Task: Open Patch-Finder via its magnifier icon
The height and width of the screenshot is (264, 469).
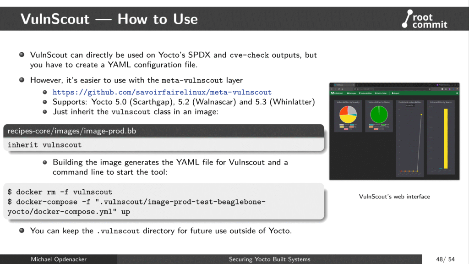Action: [x=376, y=93]
